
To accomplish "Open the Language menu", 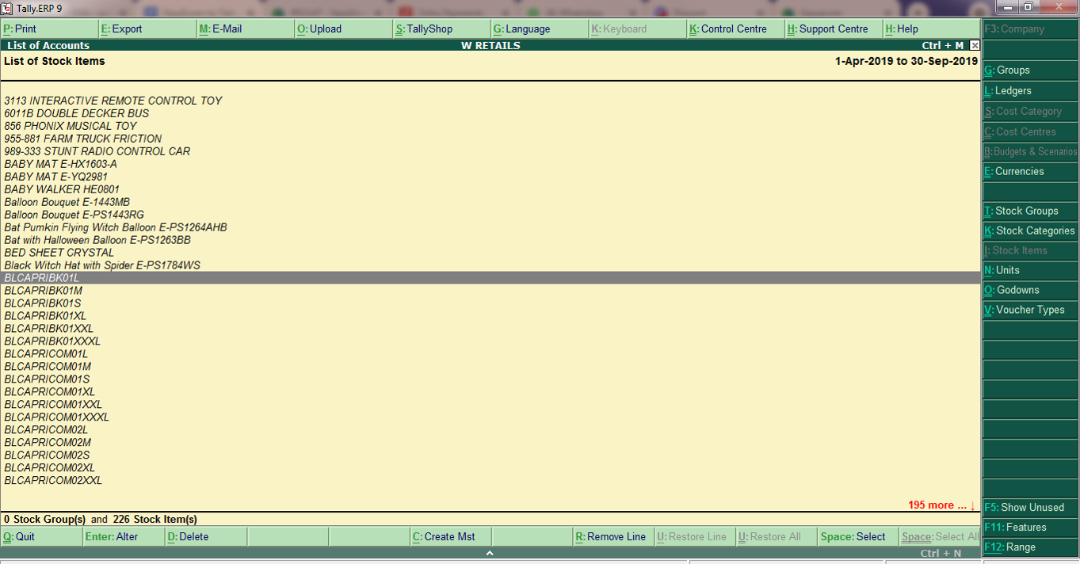I will [x=540, y=29].
